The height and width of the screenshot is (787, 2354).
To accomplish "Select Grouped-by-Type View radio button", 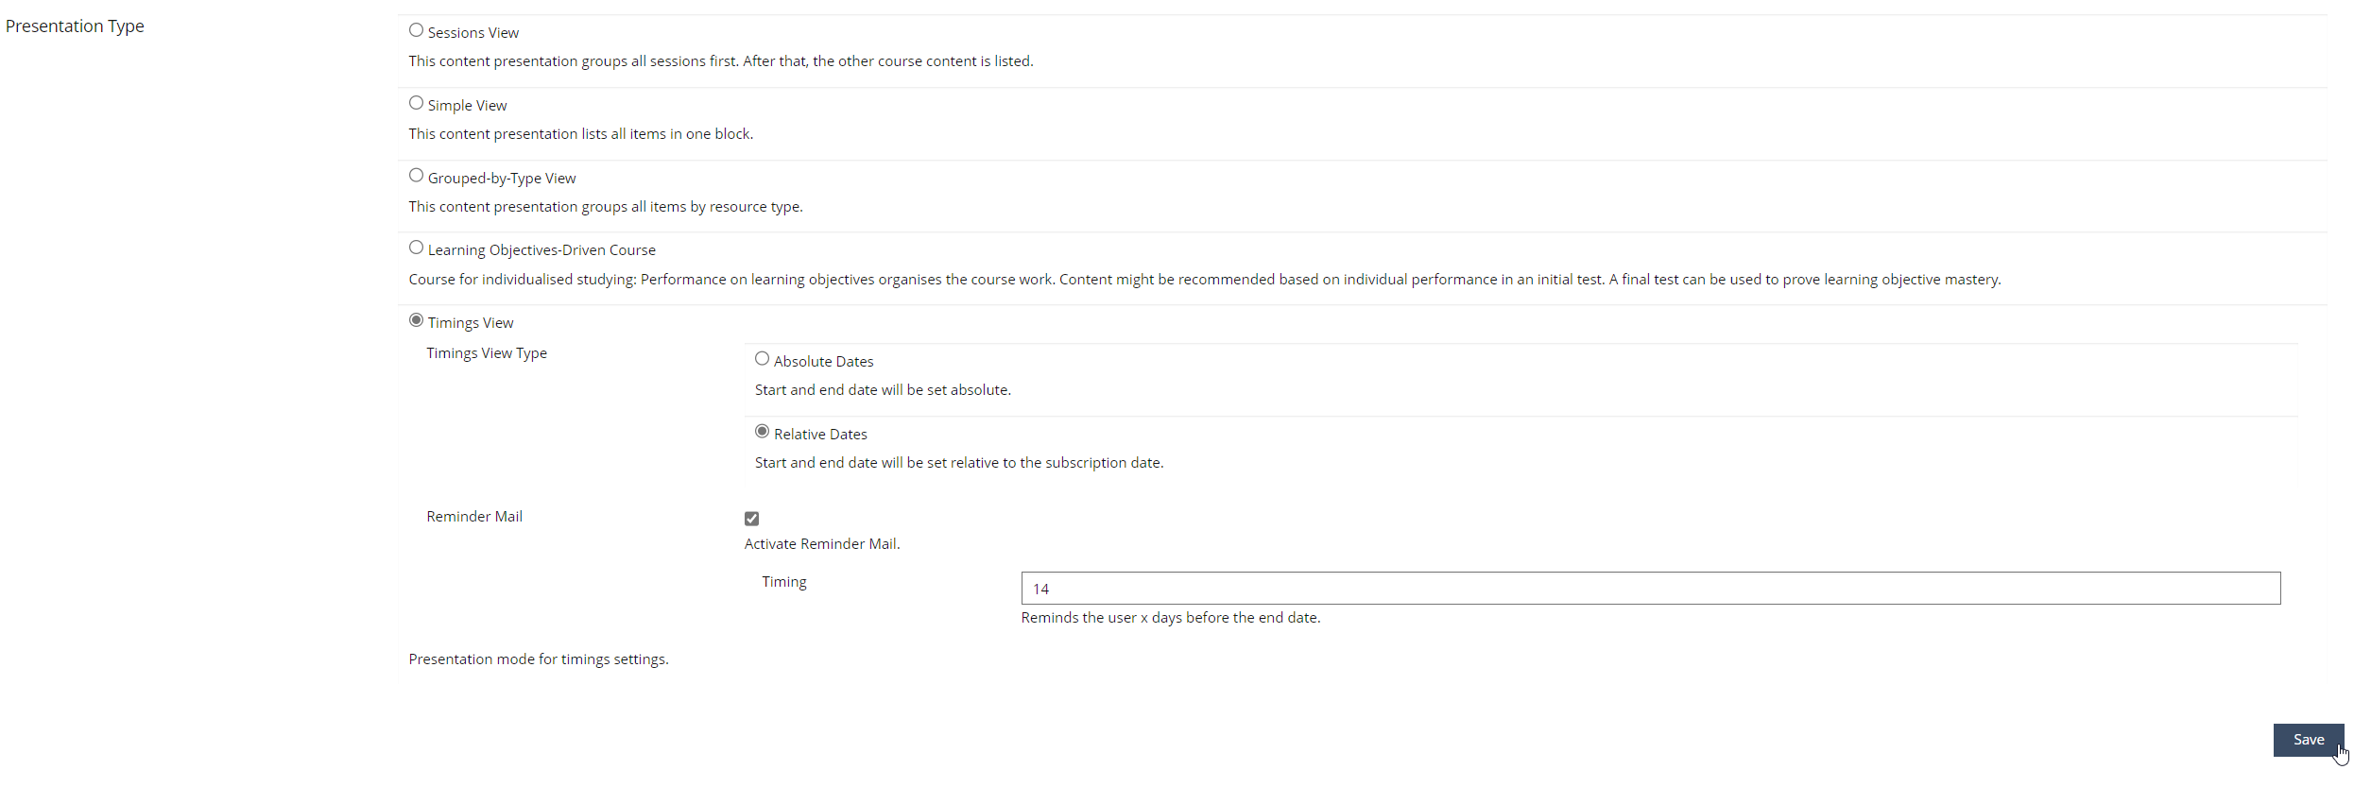I will [x=416, y=176].
